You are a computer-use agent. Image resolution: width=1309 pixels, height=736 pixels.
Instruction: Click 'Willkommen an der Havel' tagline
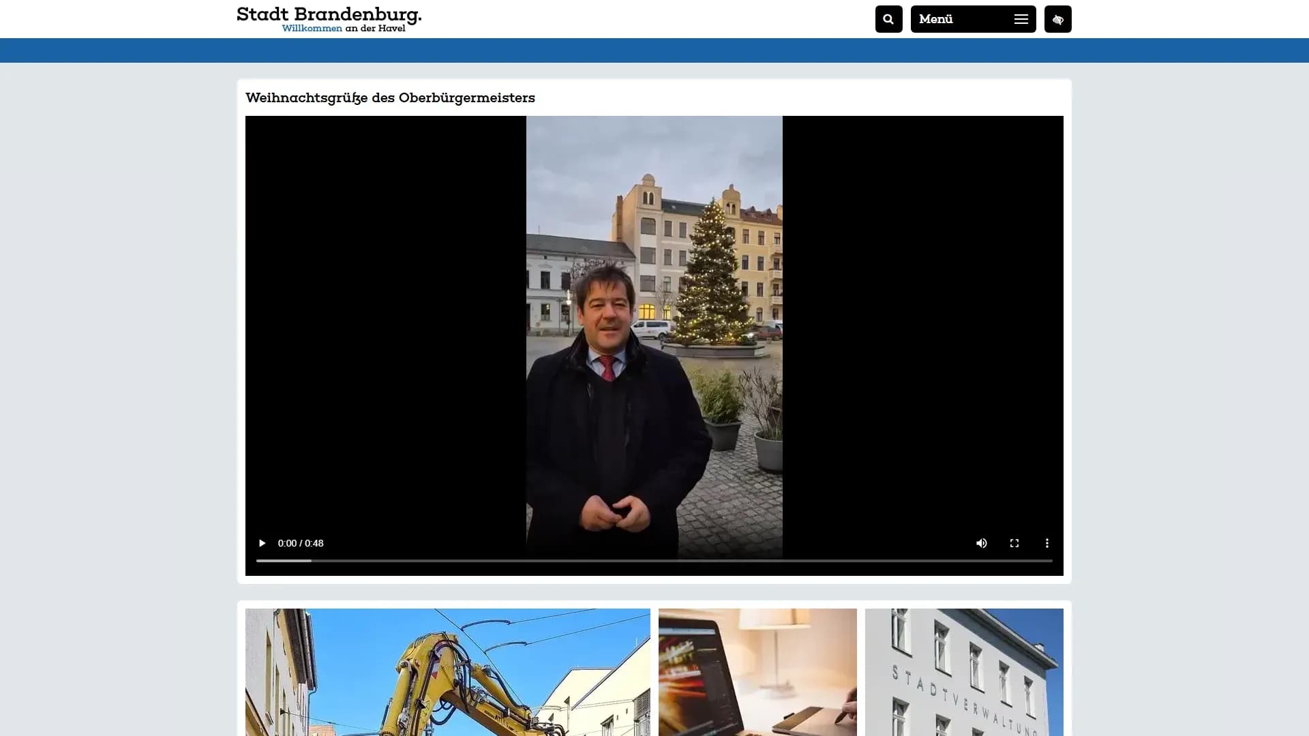coord(343,29)
